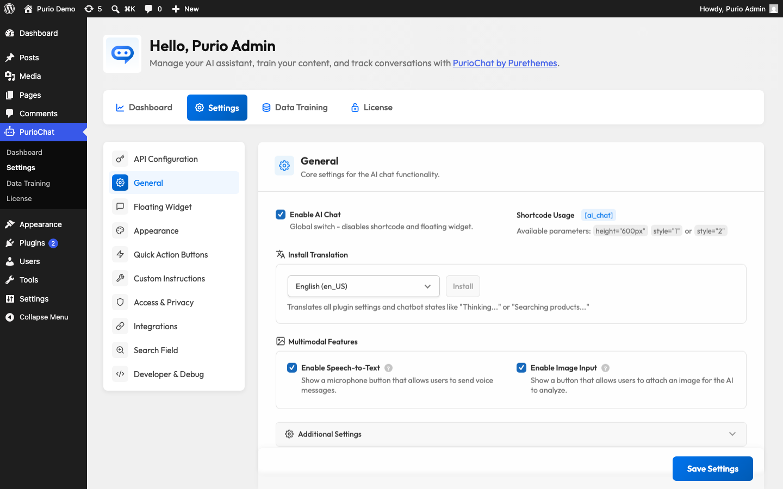Click the help icon next to Enable Speech-to-Text
This screenshot has height=489, width=783.
click(388, 368)
